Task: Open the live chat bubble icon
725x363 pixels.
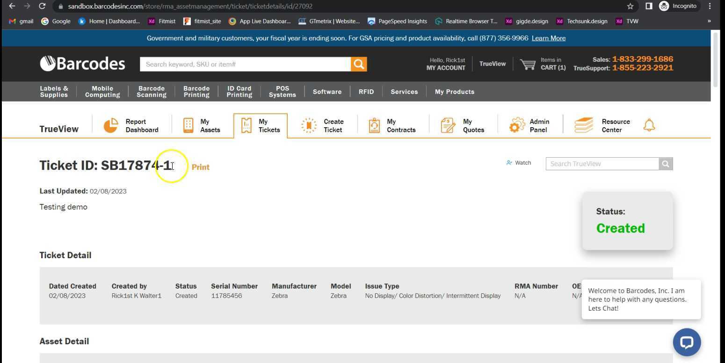Action: coord(686,342)
